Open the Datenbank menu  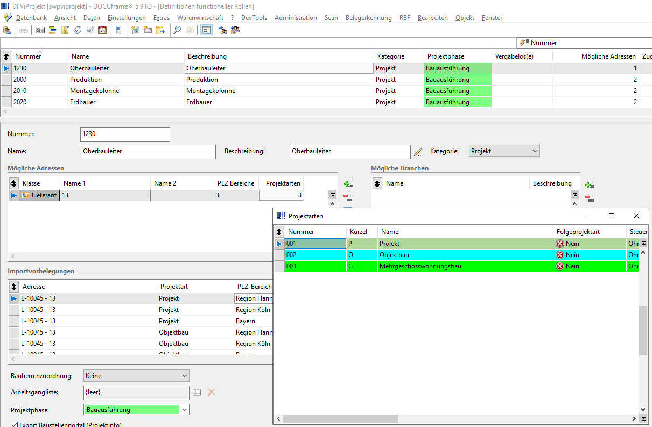pyautogui.click(x=31, y=18)
